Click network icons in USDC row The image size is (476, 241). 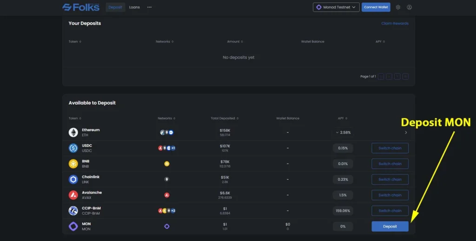click(167, 148)
